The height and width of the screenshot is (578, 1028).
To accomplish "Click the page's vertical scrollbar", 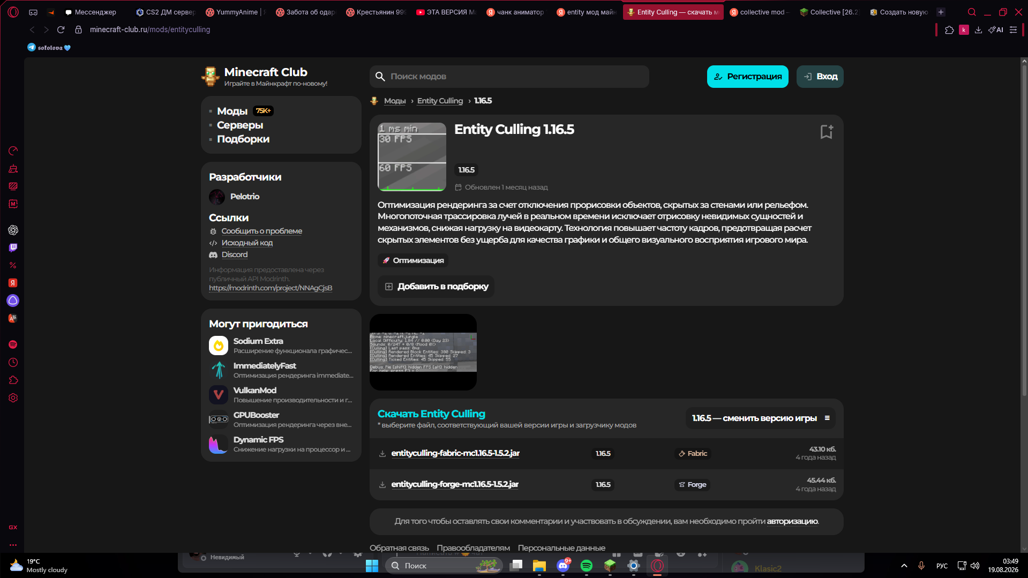I will pyautogui.click(x=1024, y=230).
